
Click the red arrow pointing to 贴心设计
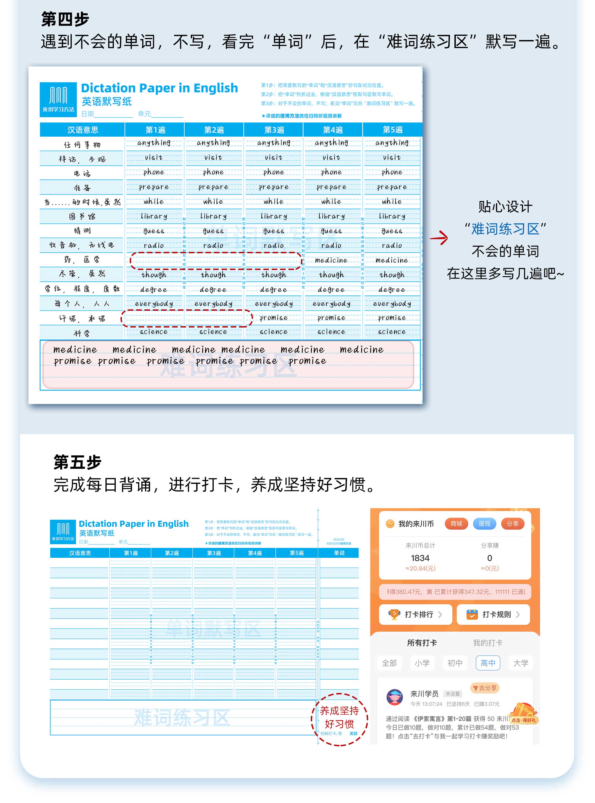coord(439,238)
